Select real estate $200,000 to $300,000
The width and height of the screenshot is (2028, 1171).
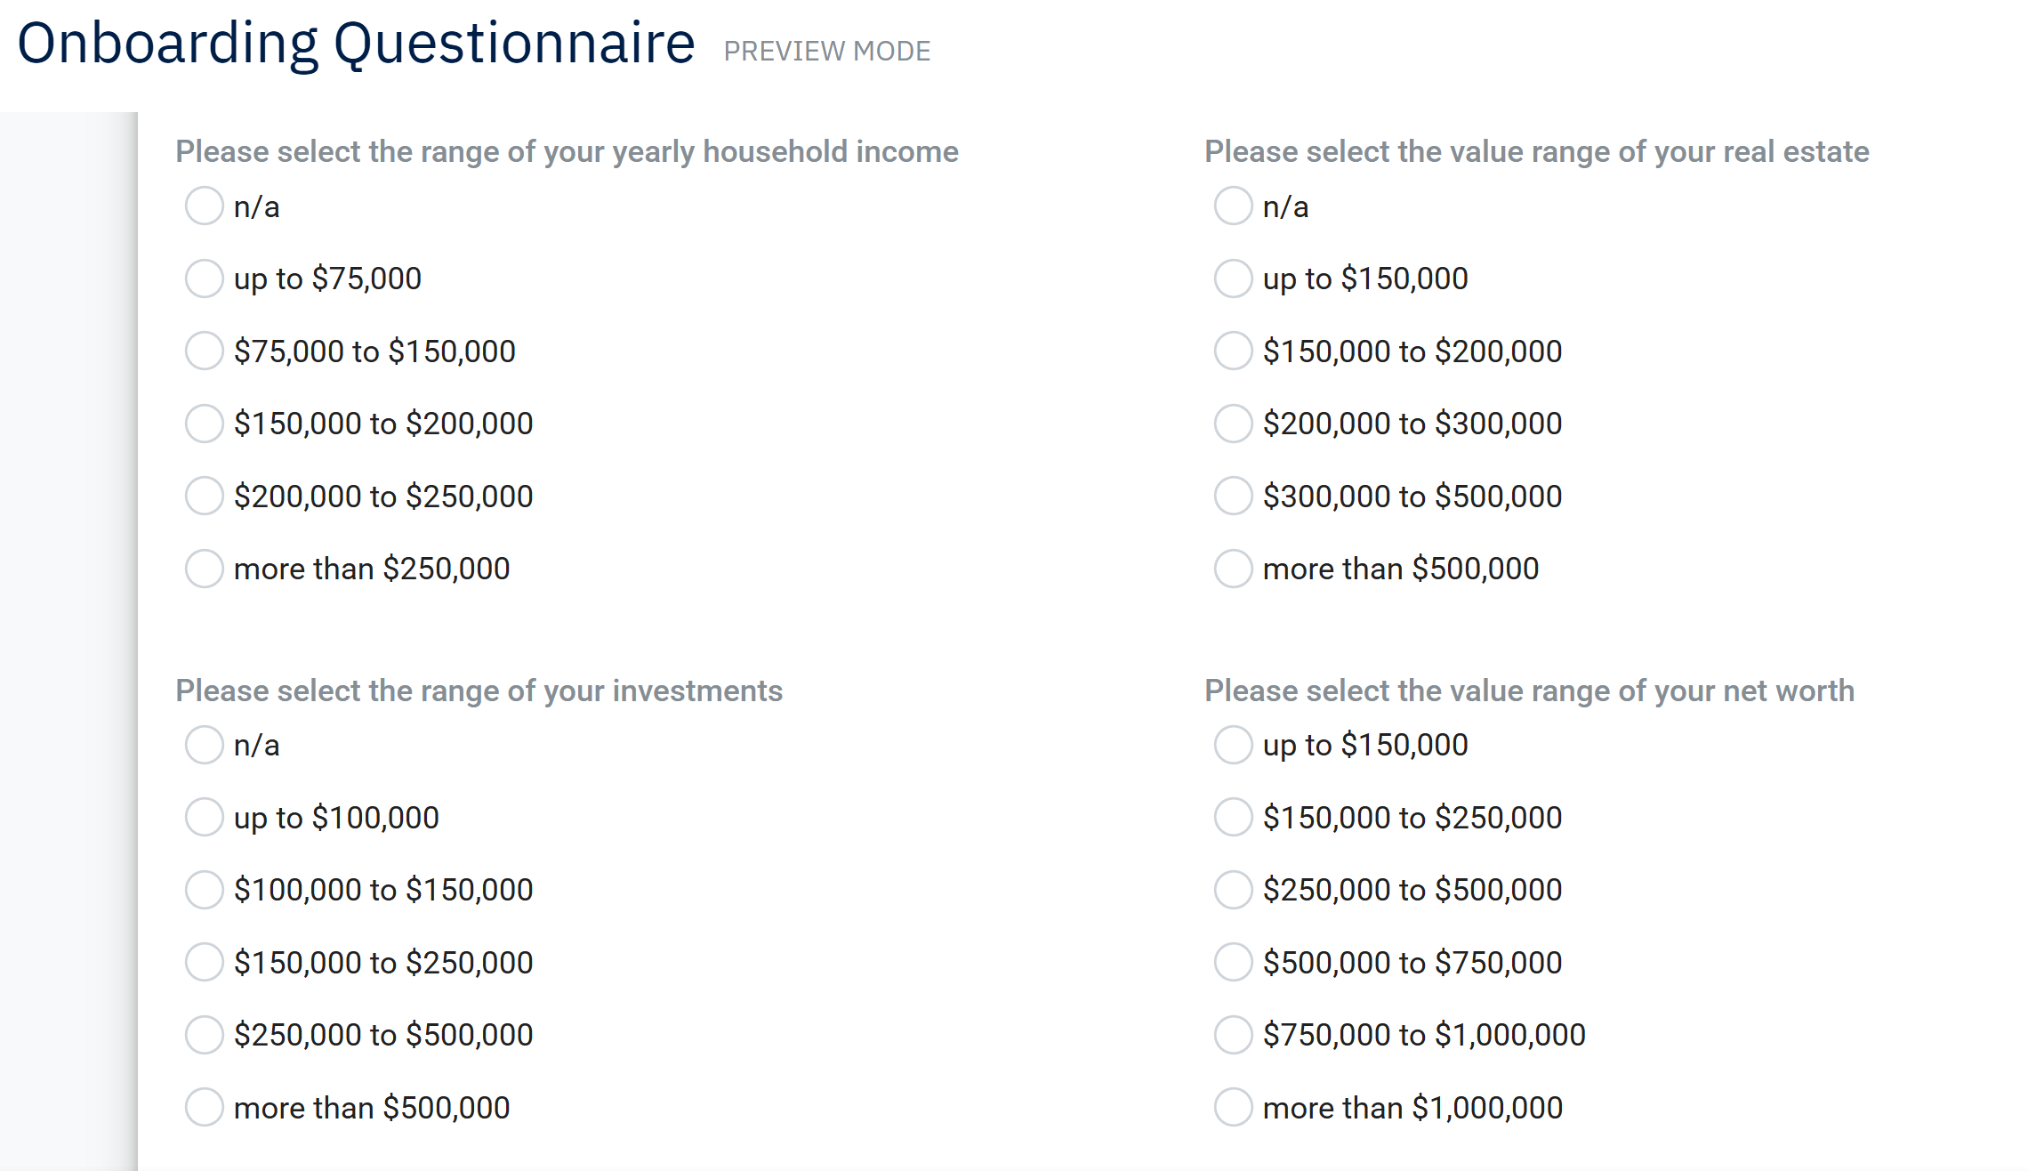(x=1233, y=424)
